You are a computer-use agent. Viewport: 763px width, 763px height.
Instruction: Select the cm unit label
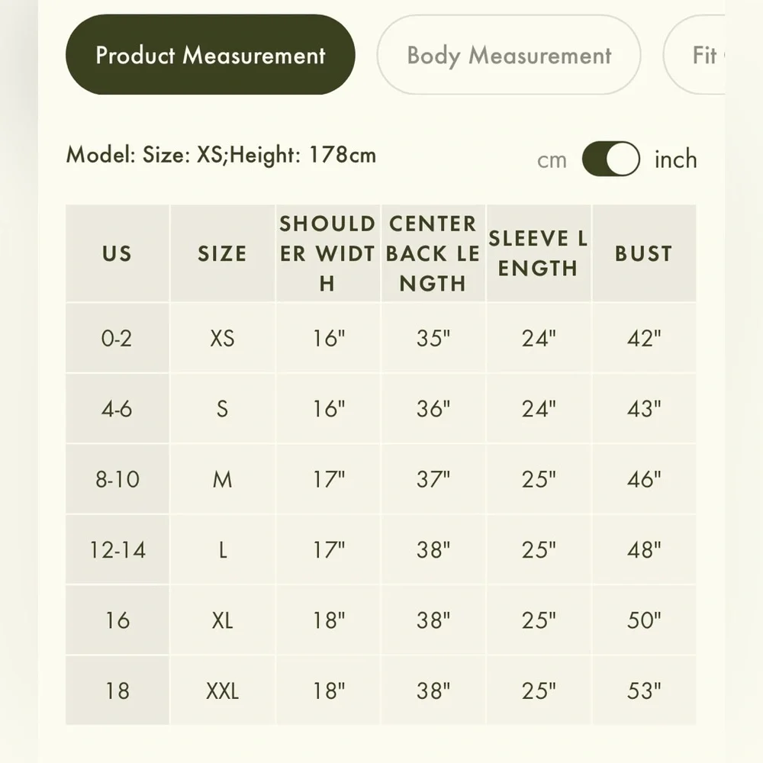pos(552,160)
